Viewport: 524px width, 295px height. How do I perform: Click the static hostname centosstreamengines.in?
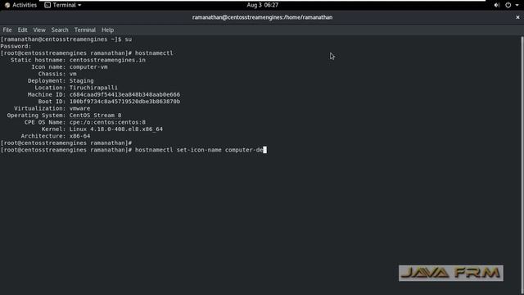point(107,60)
